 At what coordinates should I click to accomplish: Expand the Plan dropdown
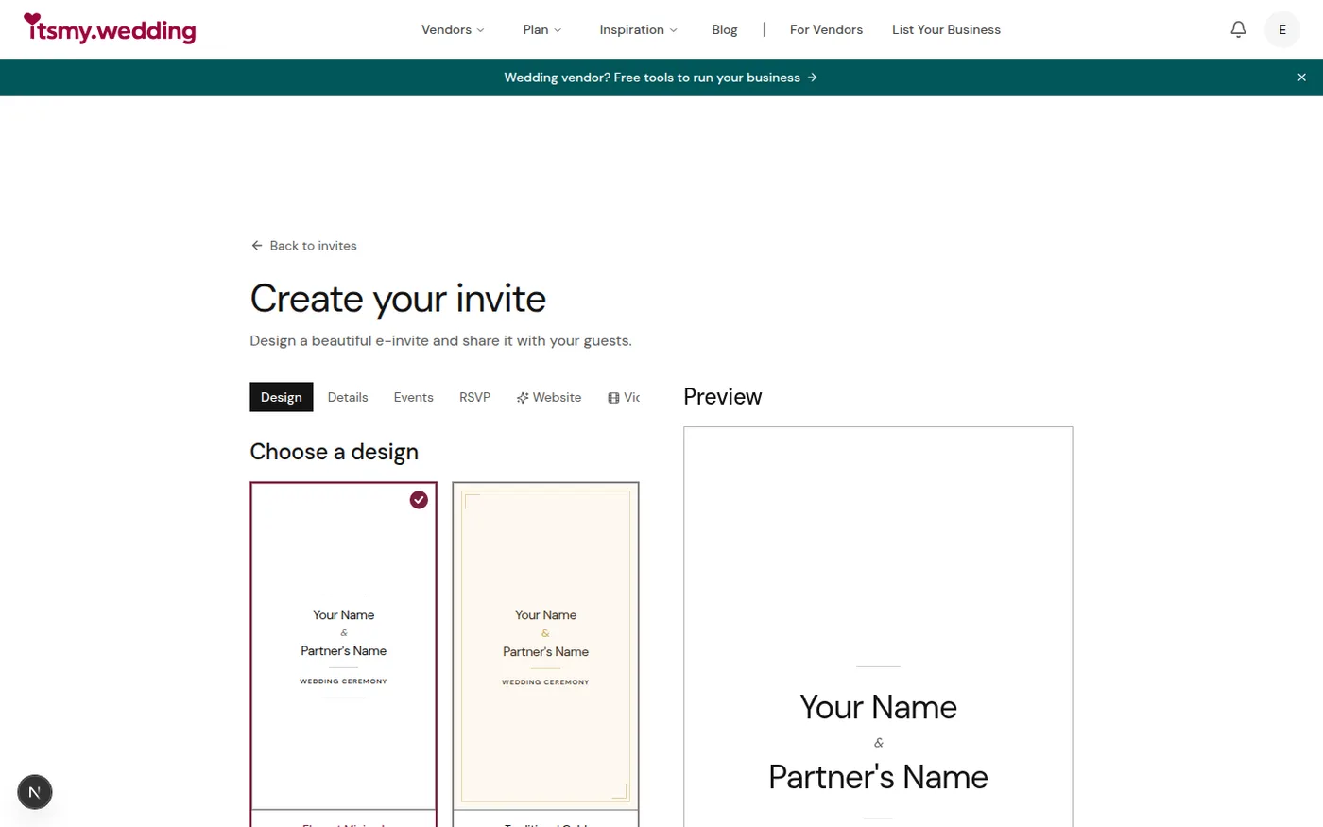pos(541,29)
